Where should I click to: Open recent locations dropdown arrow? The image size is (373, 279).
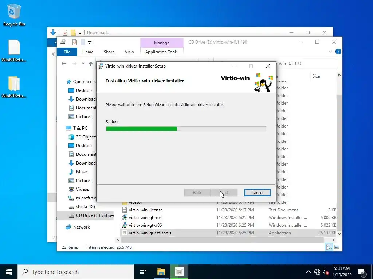click(x=83, y=64)
